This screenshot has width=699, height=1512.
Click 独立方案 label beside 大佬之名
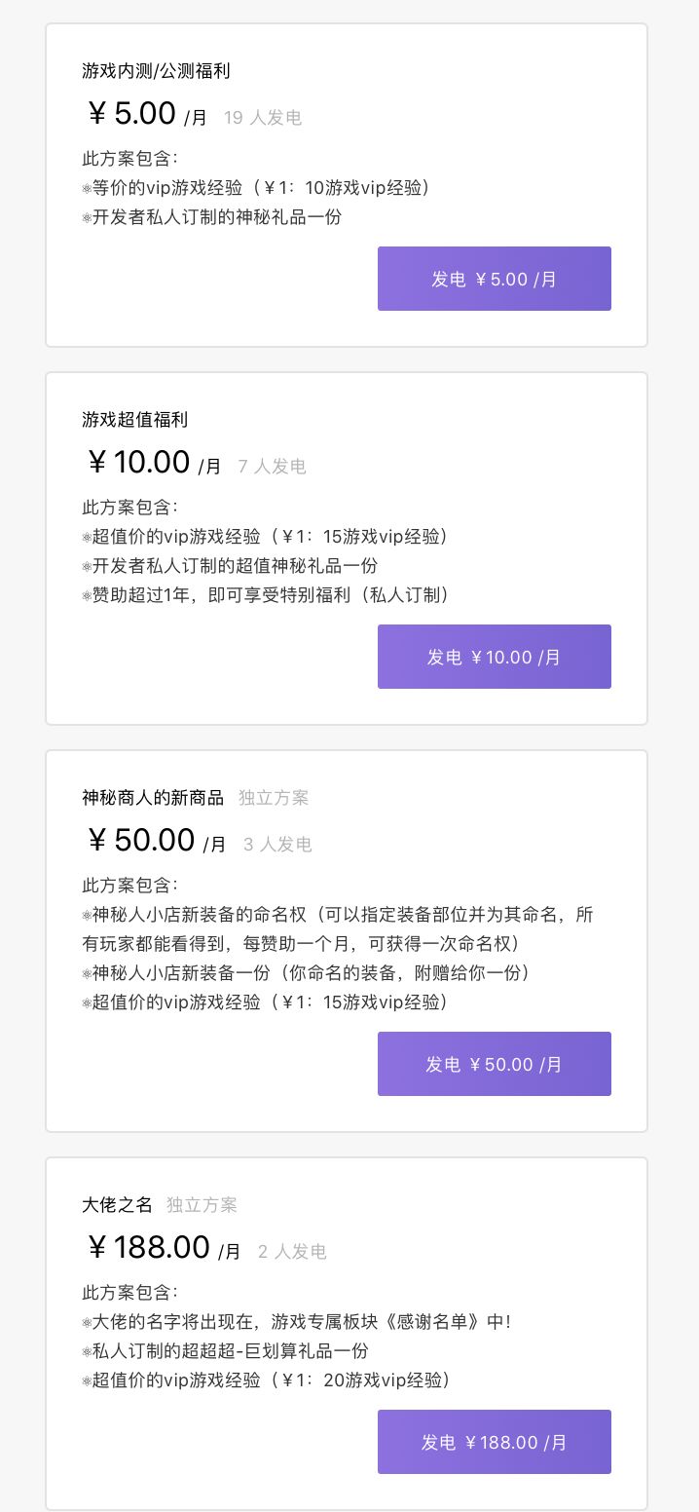point(202,1205)
